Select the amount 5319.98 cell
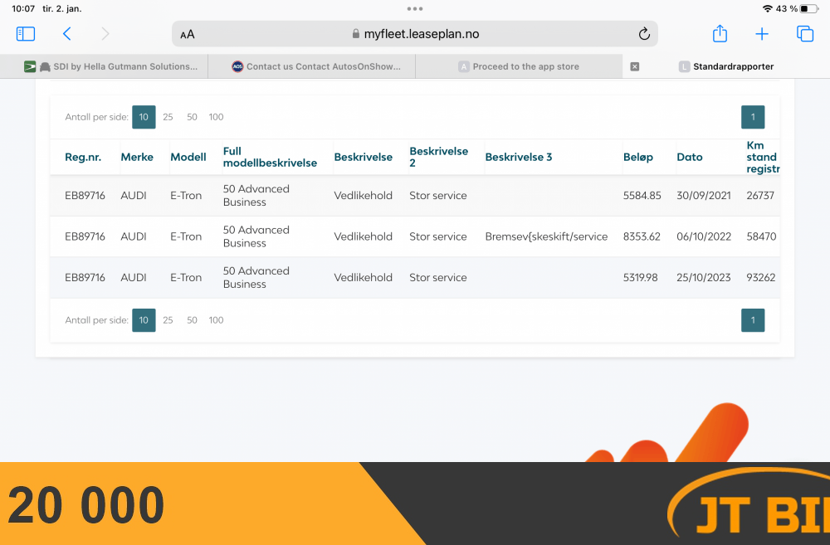Screen dimensions: 830x545 (641, 277)
